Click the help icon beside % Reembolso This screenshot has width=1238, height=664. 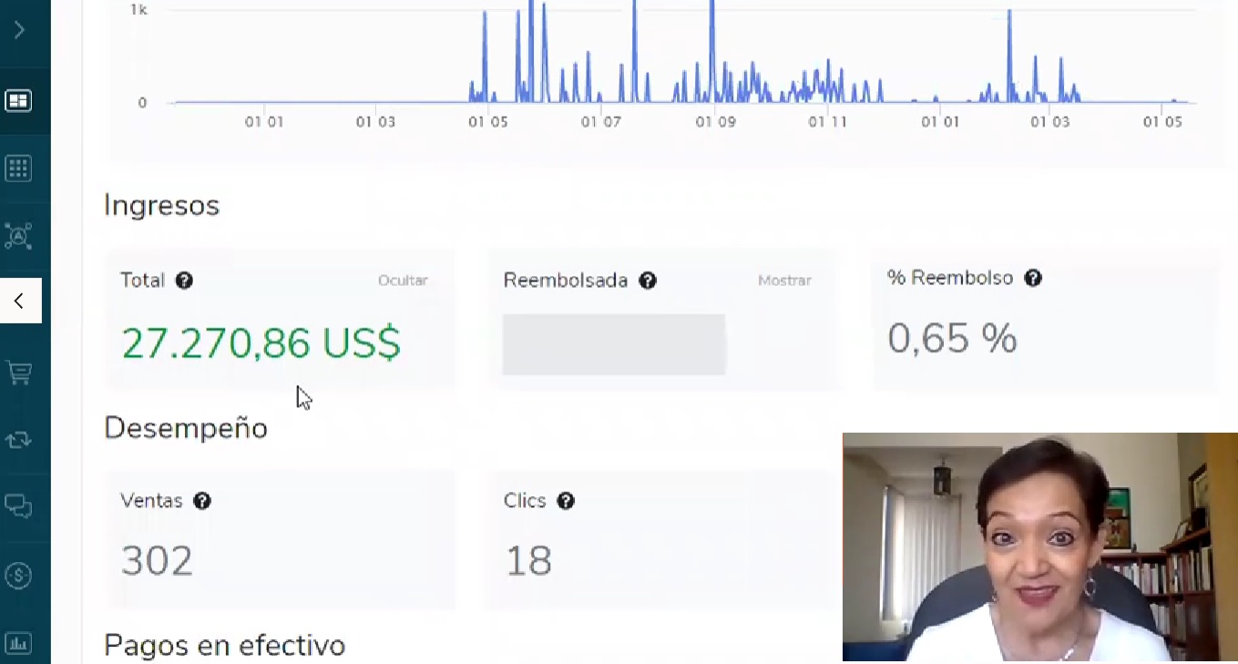(x=1032, y=279)
